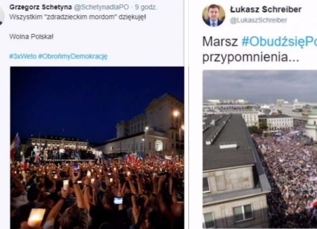Click the tweet text "Wolna Polska!"
This screenshot has height=229, width=317.
31,36
